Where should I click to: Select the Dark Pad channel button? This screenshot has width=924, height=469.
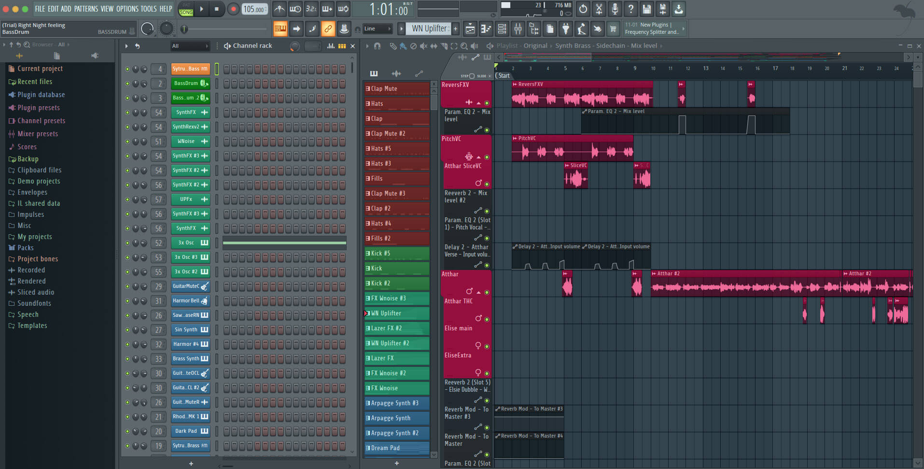coord(190,431)
